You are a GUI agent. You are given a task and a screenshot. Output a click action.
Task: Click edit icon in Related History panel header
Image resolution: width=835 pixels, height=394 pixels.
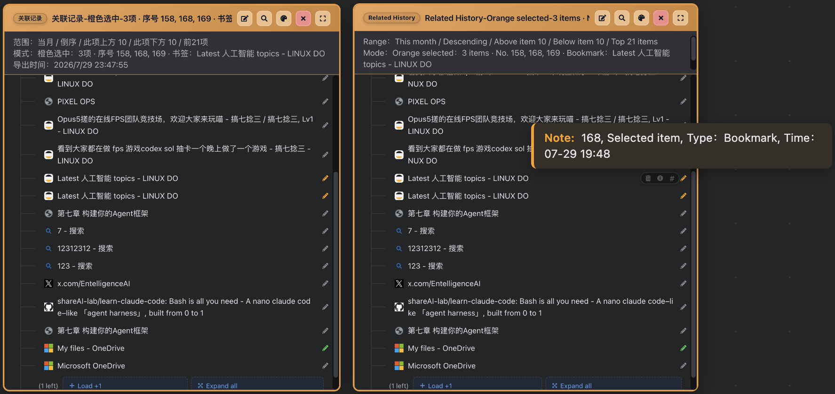click(602, 18)
